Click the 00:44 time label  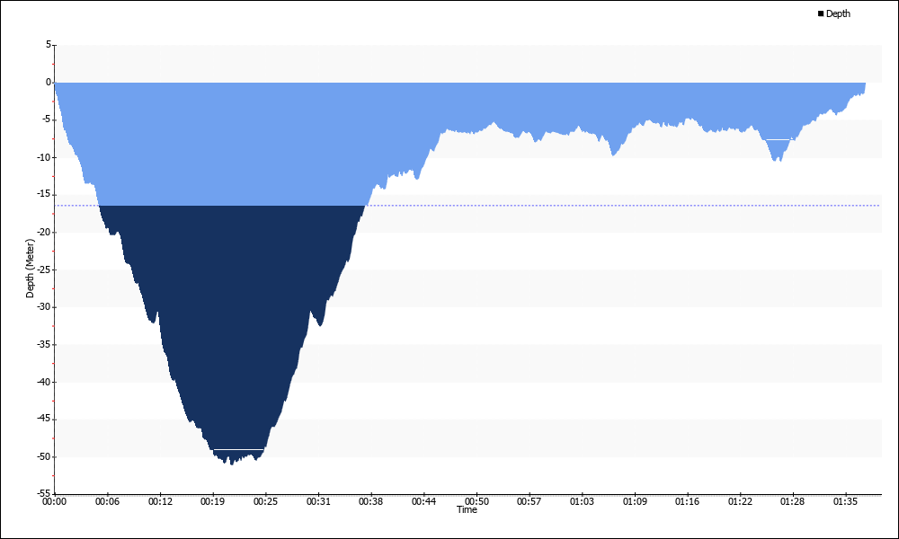(423, 502)
